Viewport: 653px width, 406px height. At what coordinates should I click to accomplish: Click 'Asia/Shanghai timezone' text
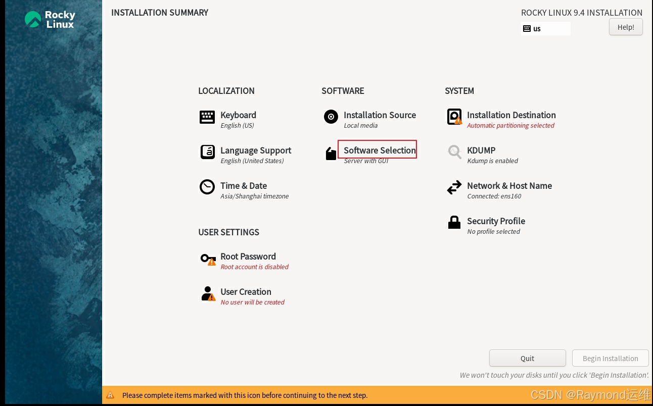[254, 196]
